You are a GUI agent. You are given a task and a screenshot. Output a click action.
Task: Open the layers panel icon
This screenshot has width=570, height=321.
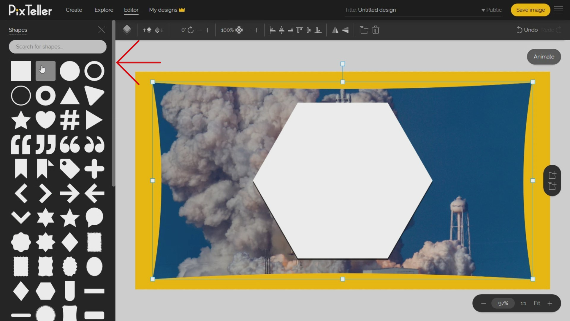pyautogui.click(x=127, y=30)
